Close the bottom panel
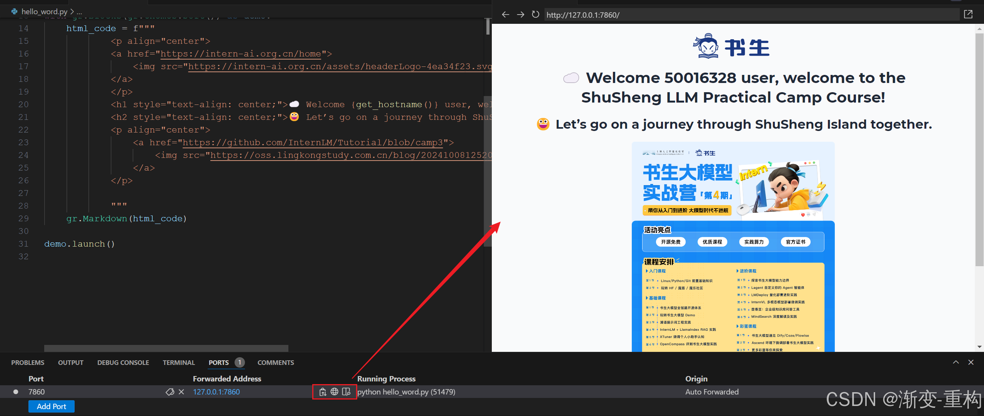984x416 pixels. [x=971, y=362]
